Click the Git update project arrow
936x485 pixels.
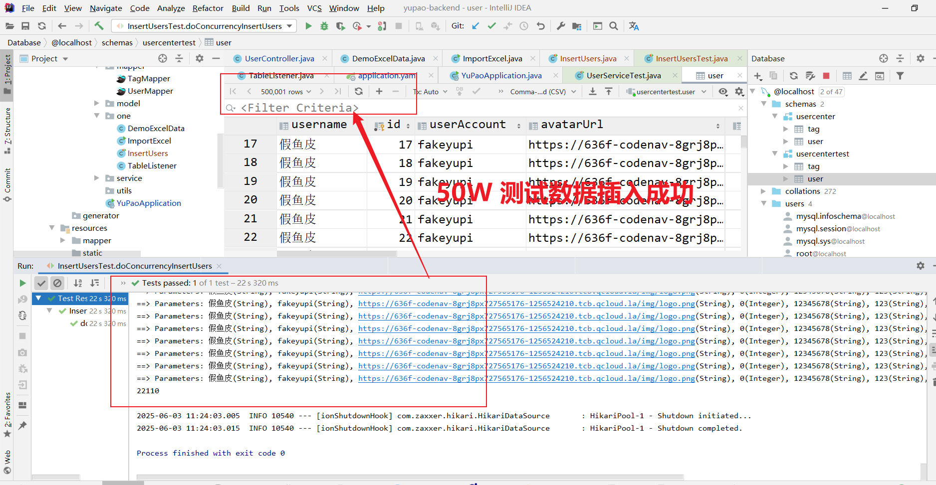475,26
